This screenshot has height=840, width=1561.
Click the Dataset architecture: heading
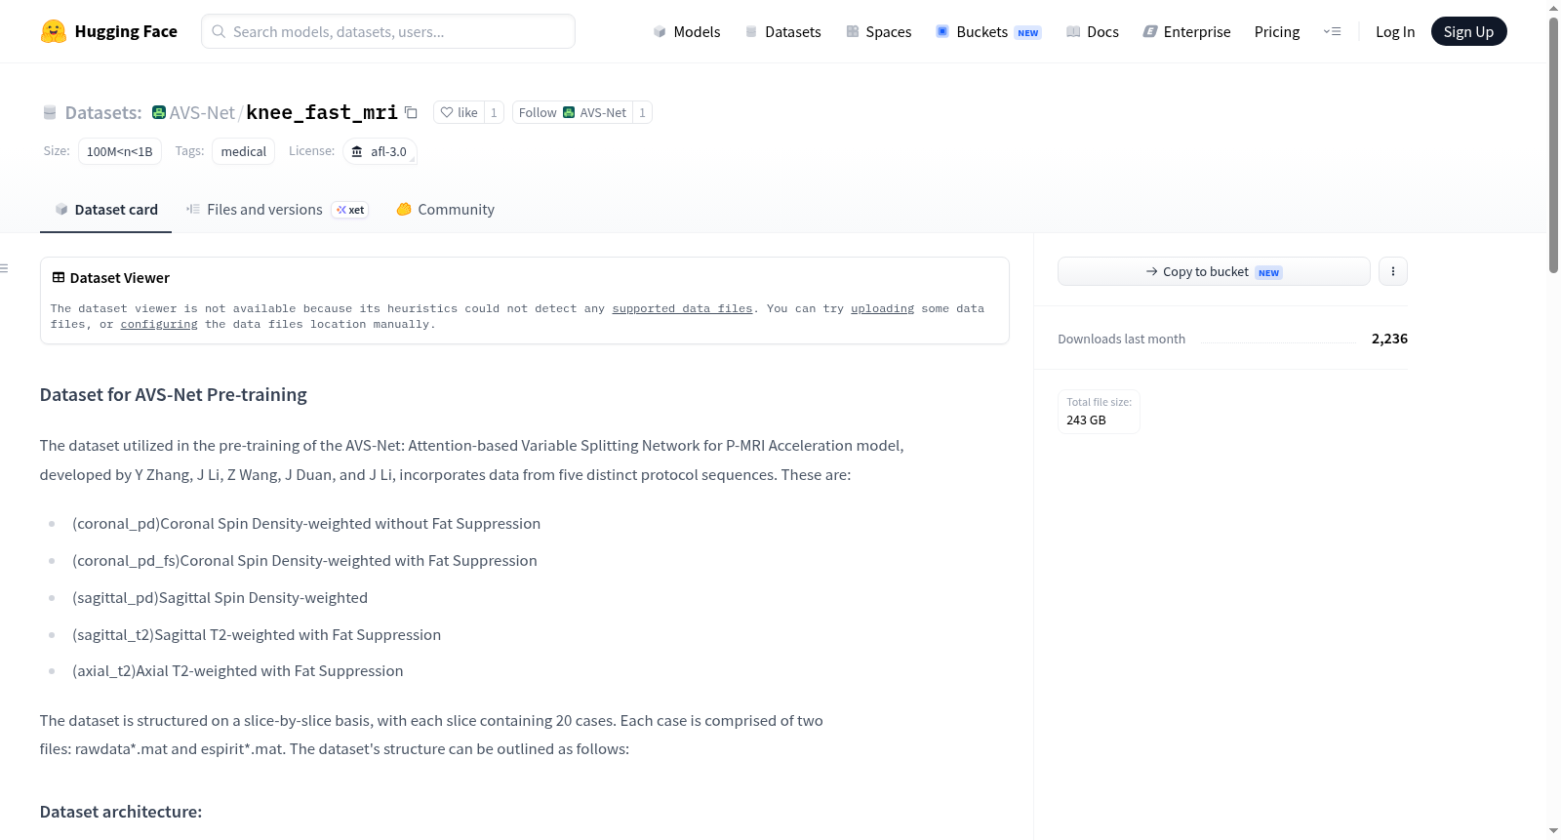(121, 812)
